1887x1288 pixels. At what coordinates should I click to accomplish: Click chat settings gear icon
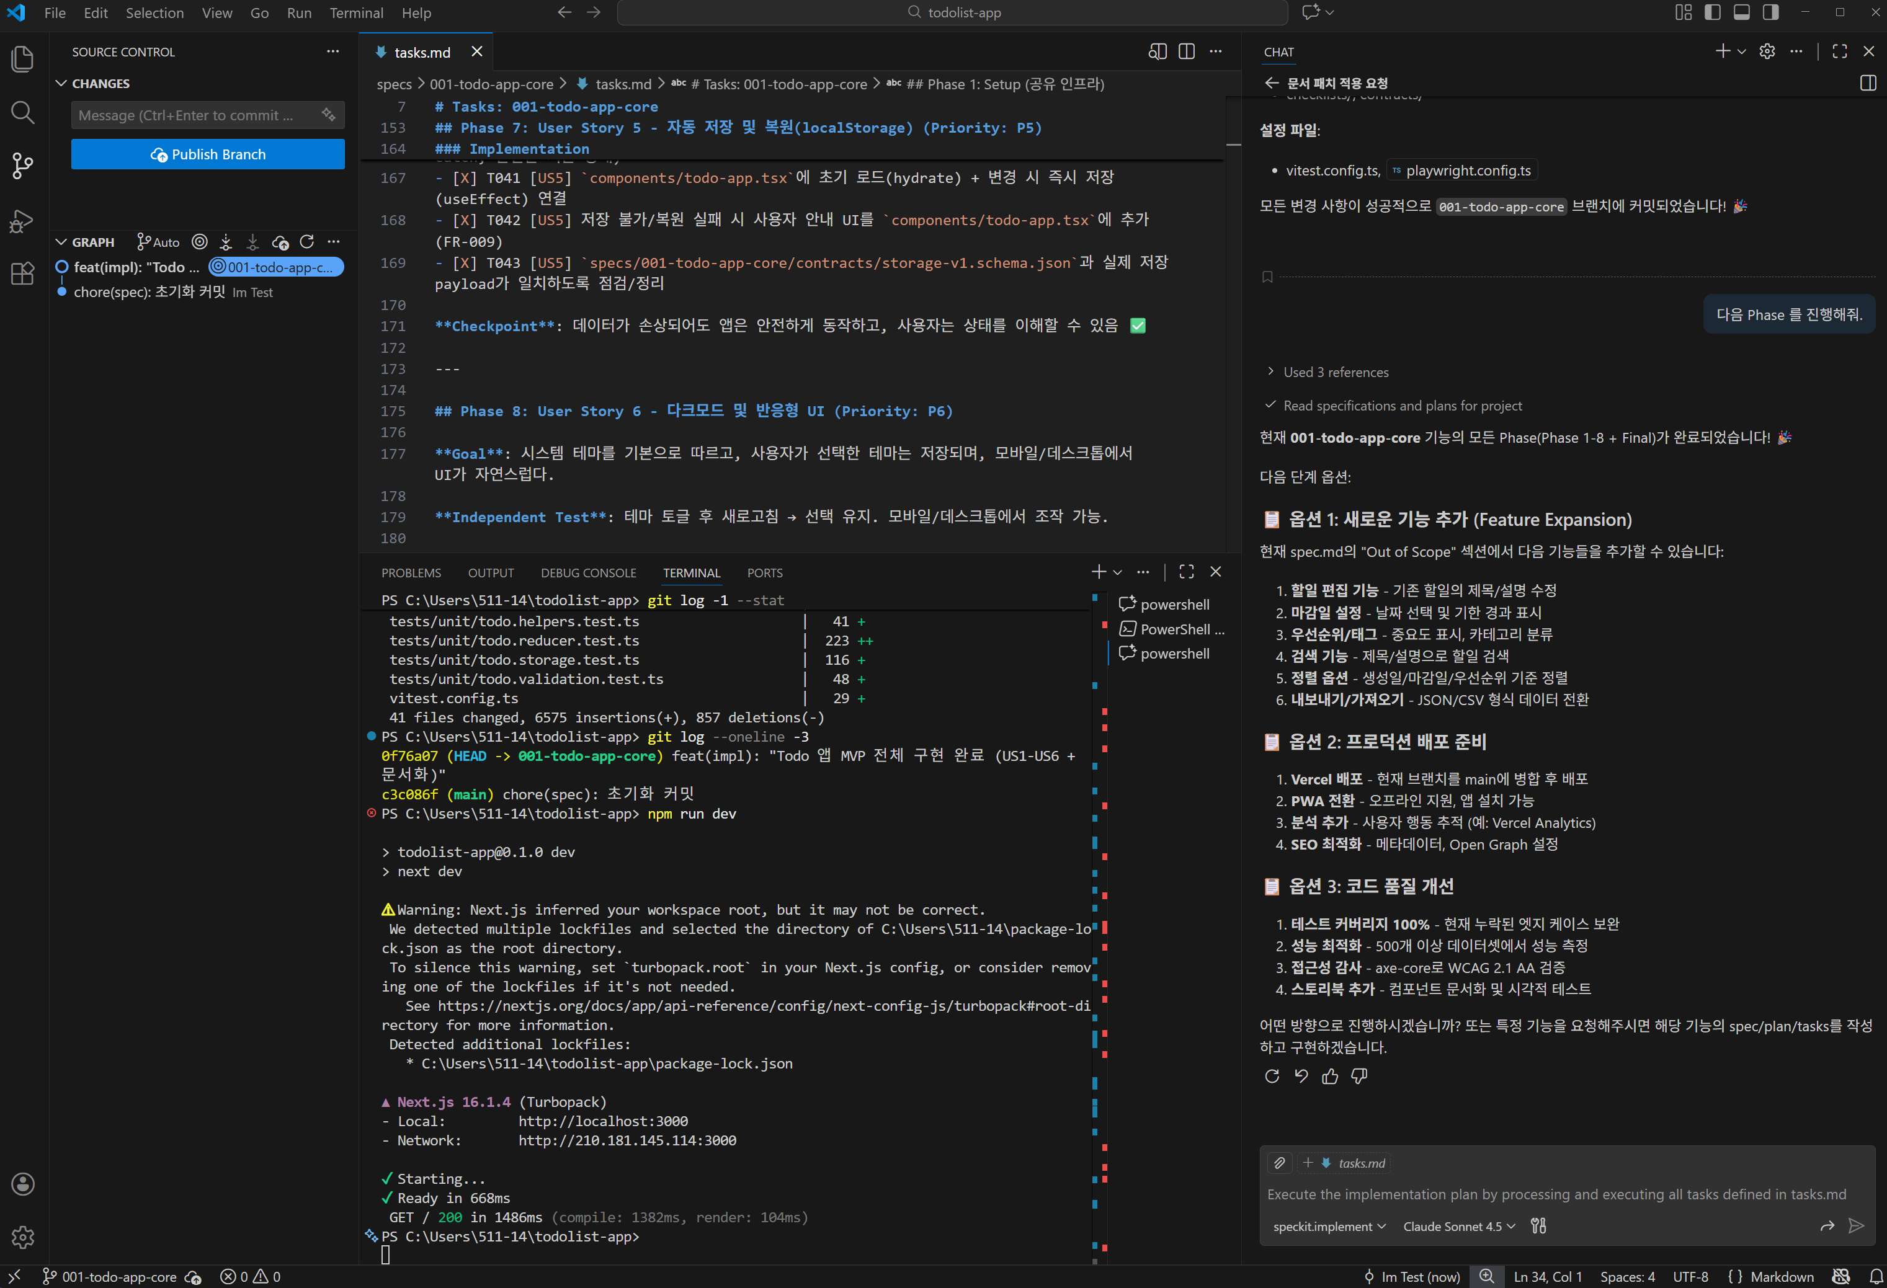1767,52
